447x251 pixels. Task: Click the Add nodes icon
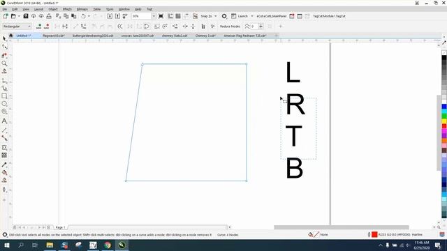point(39,26)
